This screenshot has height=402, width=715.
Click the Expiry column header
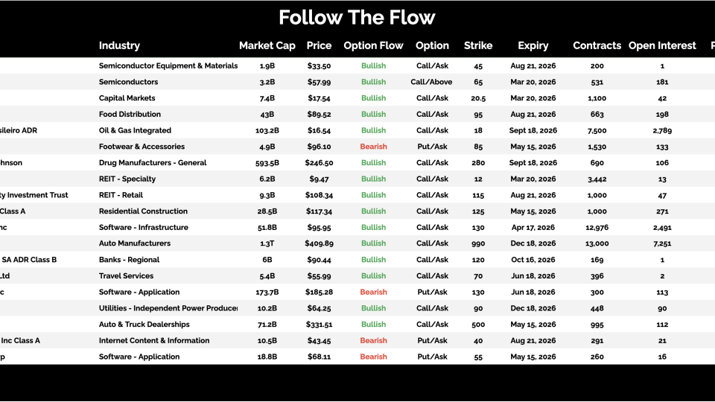coord(533,45)
